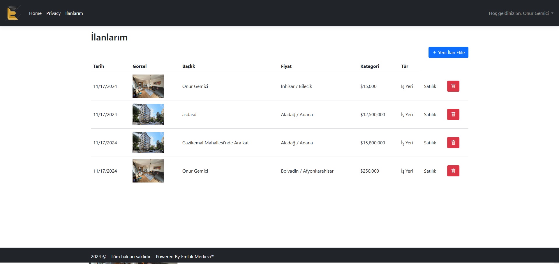Screen dimensions: 559x264
Task: Select the '$15,800,000' price cell
Action: tap(373, 143)
